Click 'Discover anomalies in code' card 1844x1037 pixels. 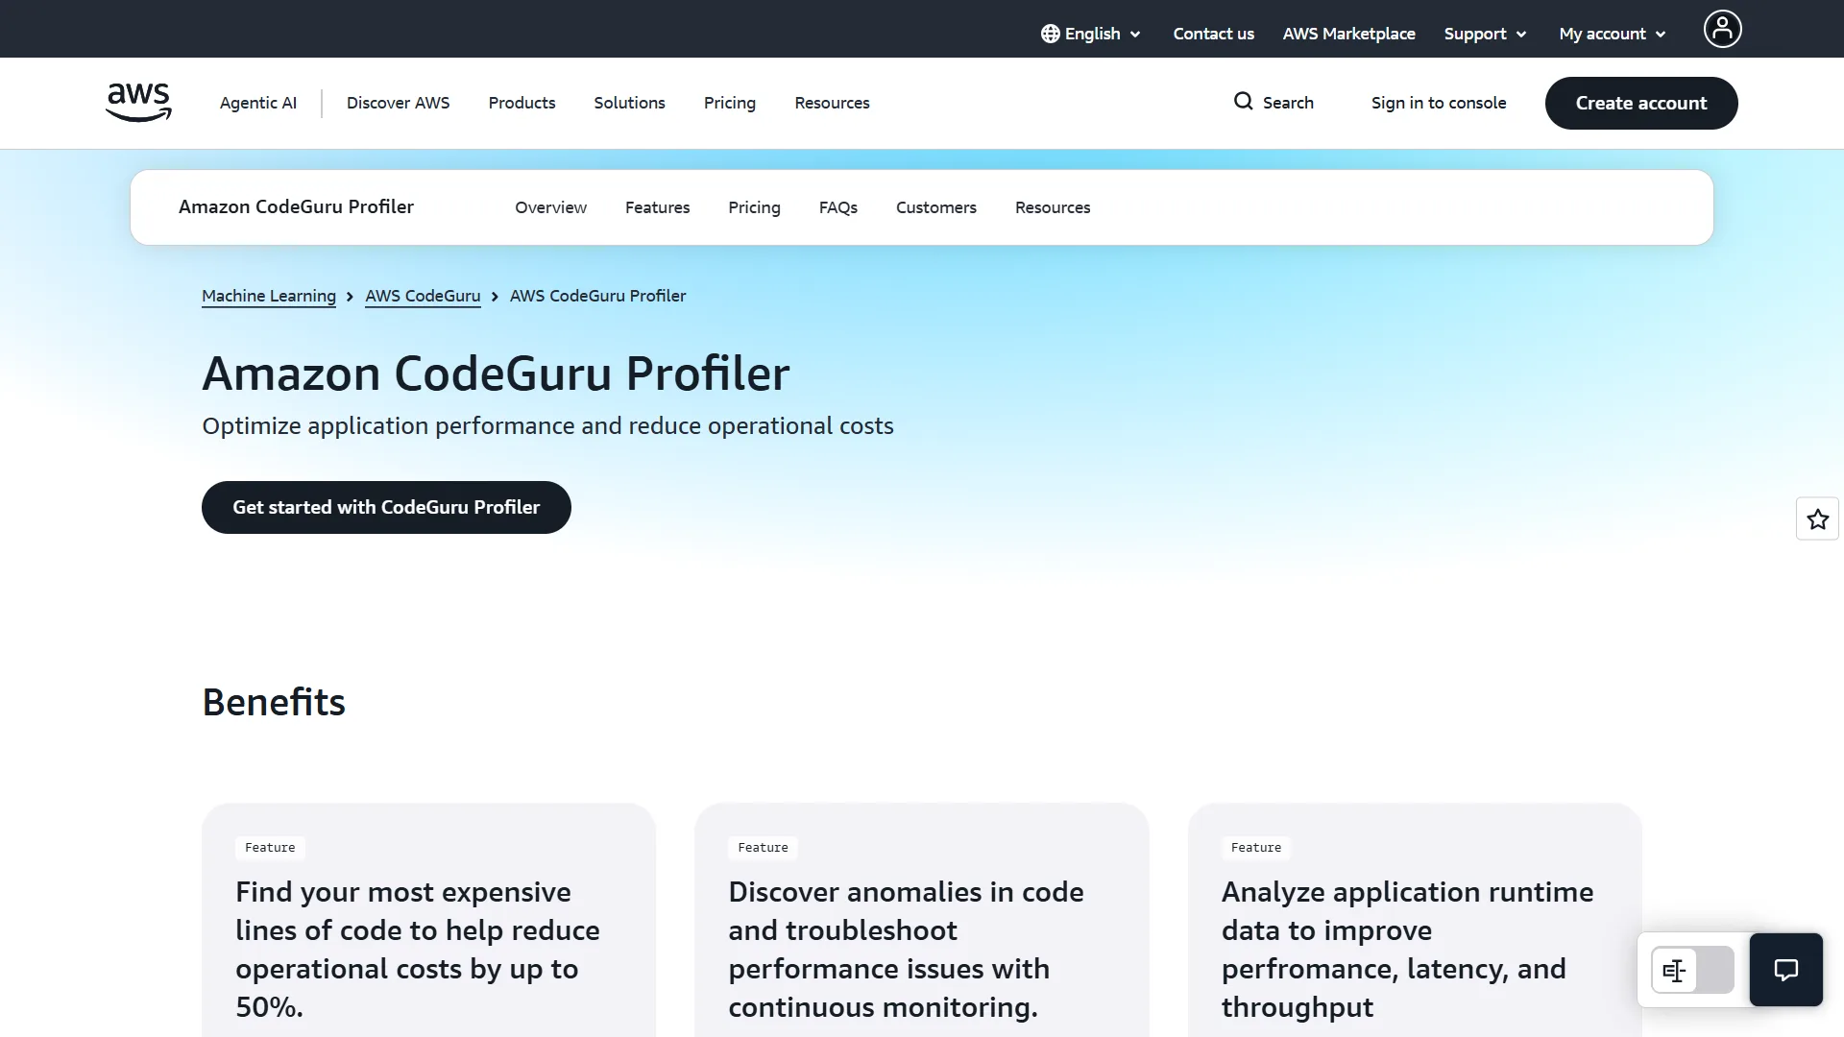(x=921, y=920)
